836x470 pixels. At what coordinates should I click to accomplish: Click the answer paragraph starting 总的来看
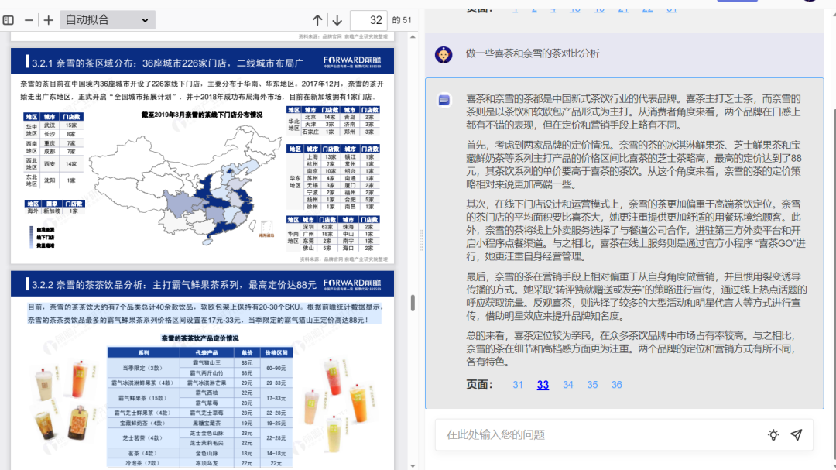tap(632, 349)
